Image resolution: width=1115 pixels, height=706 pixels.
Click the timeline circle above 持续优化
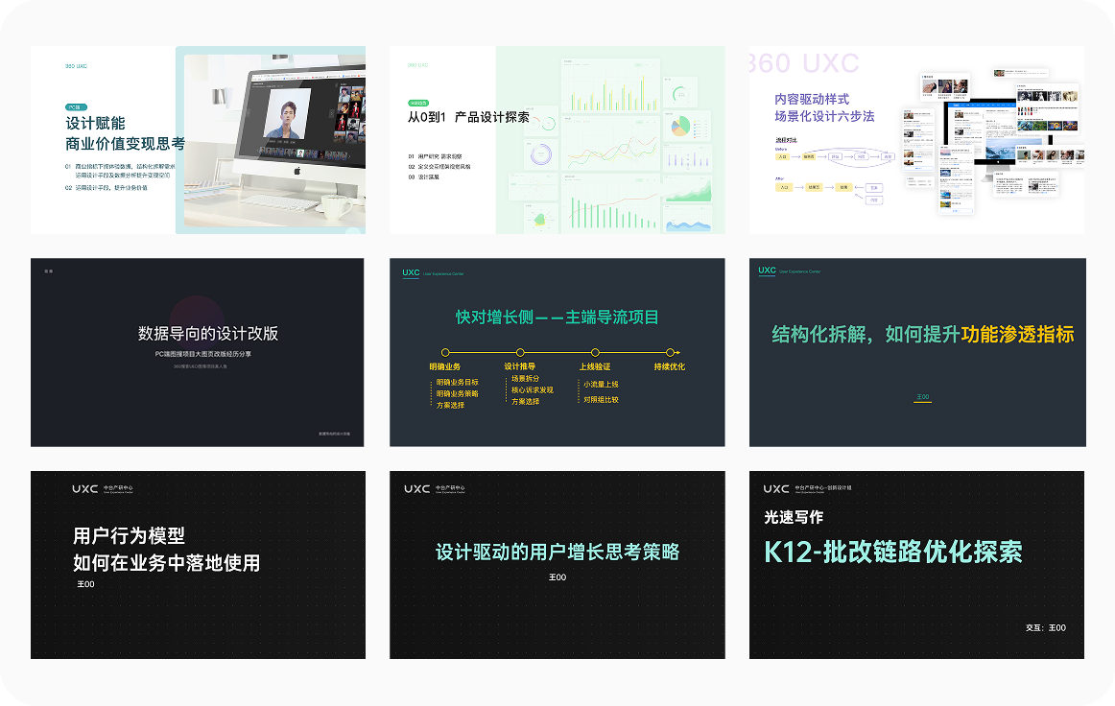pos(670,353)
